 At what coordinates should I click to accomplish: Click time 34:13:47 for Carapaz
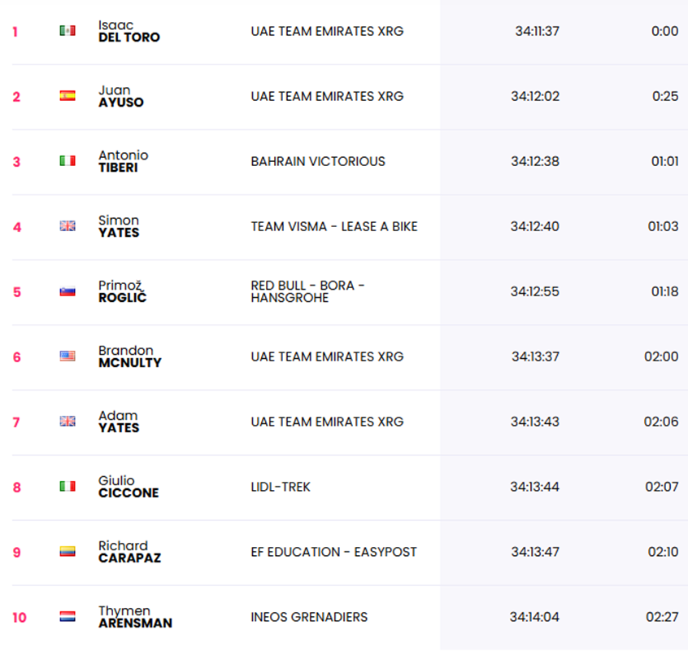tap(535, 552)
